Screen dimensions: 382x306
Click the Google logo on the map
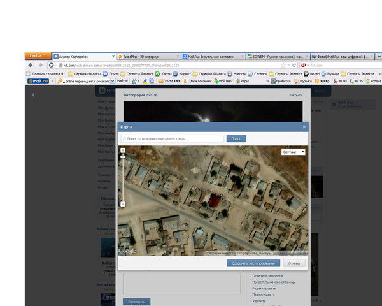127,251
